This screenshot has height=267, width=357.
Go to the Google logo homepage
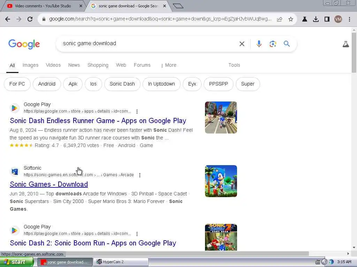click(24, 44)
